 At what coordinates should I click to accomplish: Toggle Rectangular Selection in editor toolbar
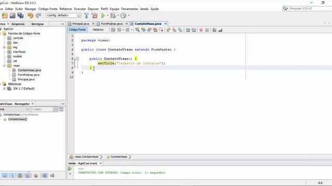point(161,30)
